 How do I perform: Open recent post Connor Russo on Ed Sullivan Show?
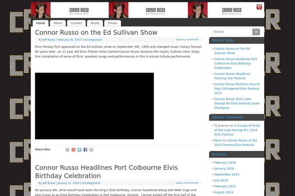pyautogui.click(x=232, y=51)
